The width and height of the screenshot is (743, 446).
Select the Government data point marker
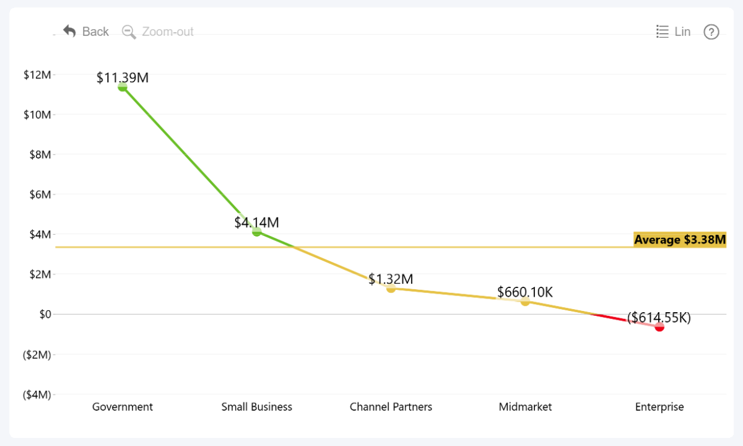tap(123, 87)
